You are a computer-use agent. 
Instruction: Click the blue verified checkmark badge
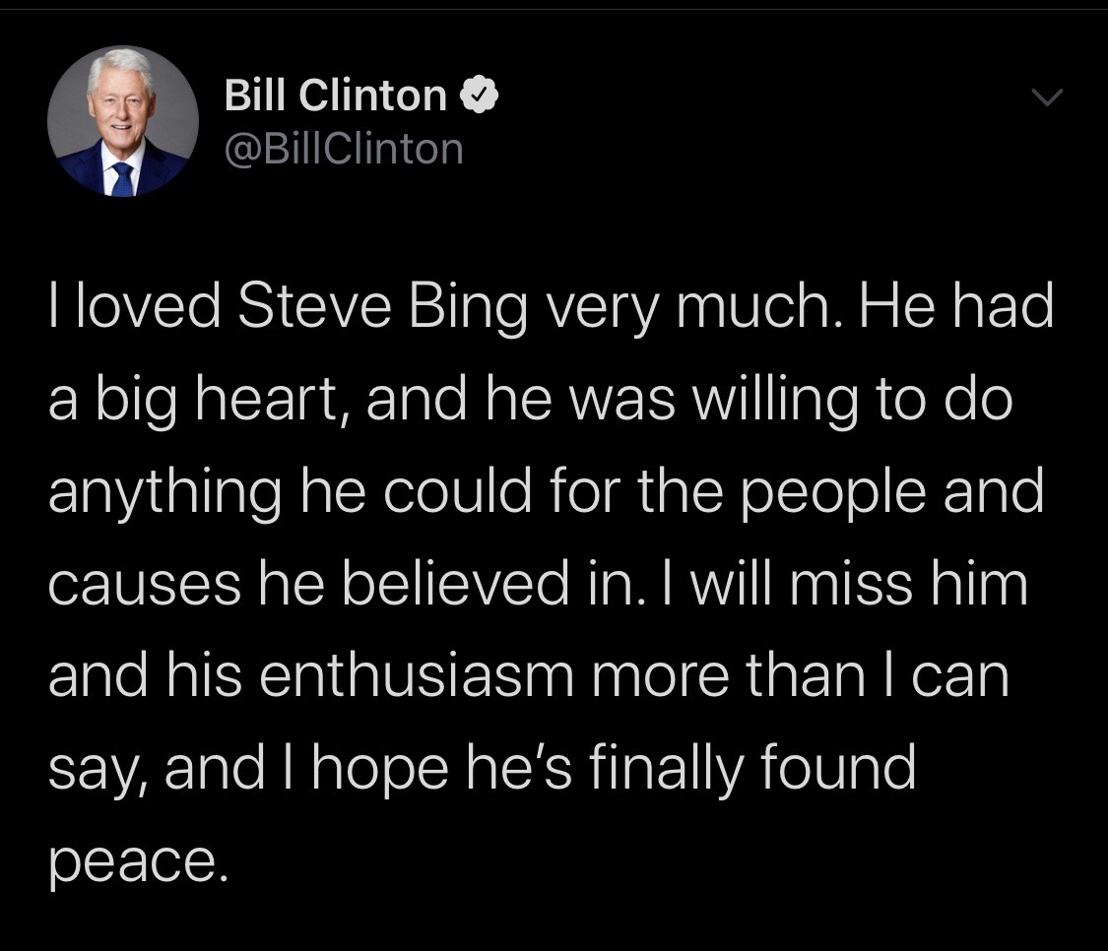click(x=483, y=95)
